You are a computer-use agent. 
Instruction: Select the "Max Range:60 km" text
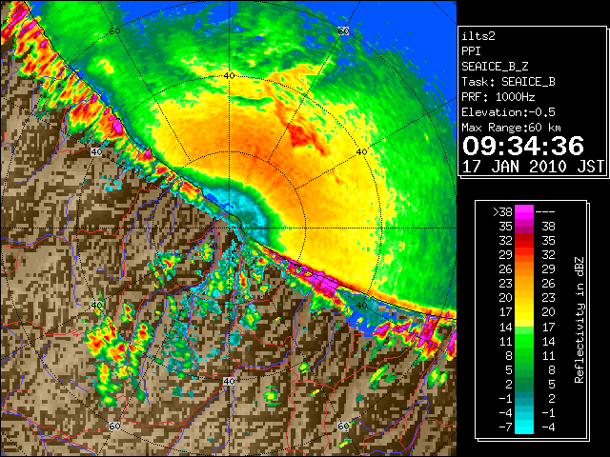(x=511, y=128)
